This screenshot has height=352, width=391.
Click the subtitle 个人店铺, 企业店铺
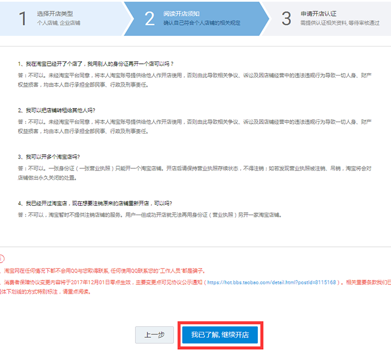click(59, 23)
